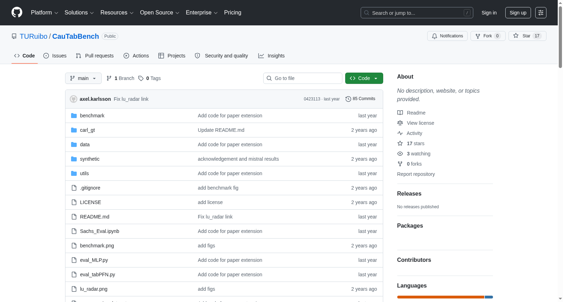Open the main branch selector dropdown
This screenshot has width=563, height=302.
[x=83, y=78]
